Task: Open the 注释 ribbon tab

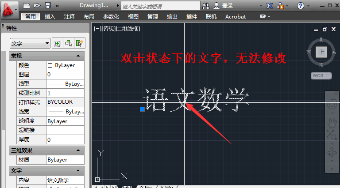Action: 70,17
